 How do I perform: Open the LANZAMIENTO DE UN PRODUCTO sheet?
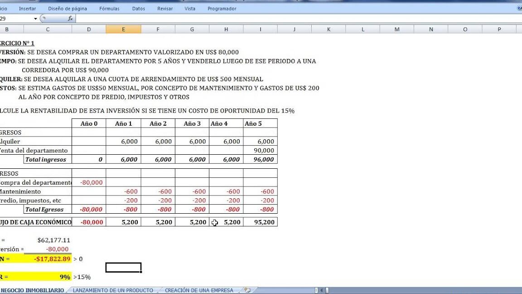click(113, 290)
